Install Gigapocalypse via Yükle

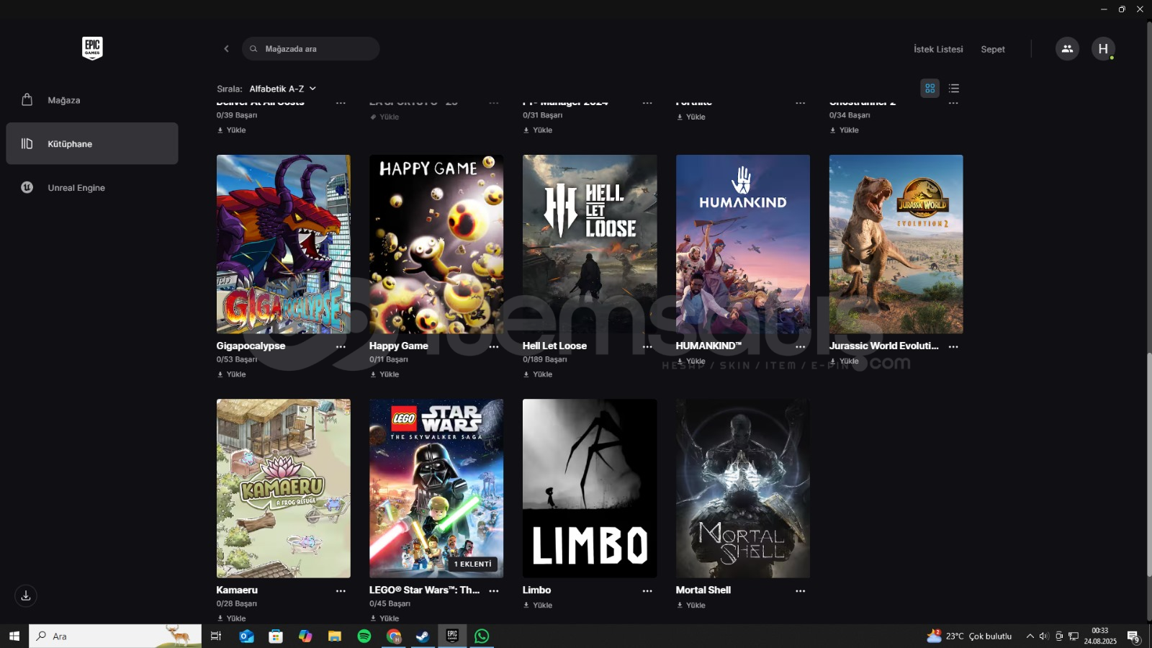pyautogui.click(x=232, y=374)
